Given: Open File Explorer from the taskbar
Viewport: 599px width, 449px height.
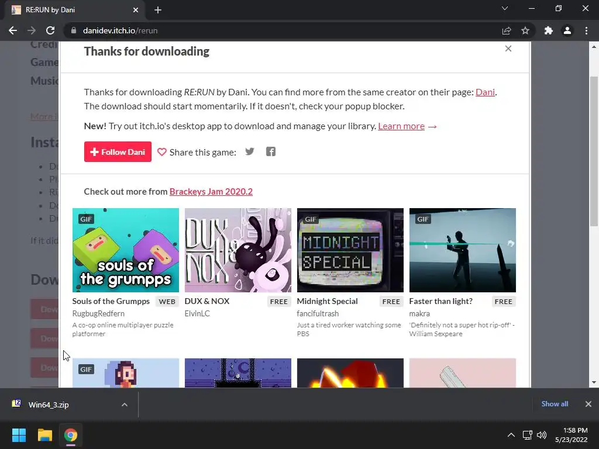Looking at the screenshot, I should [x=44, y=435].
